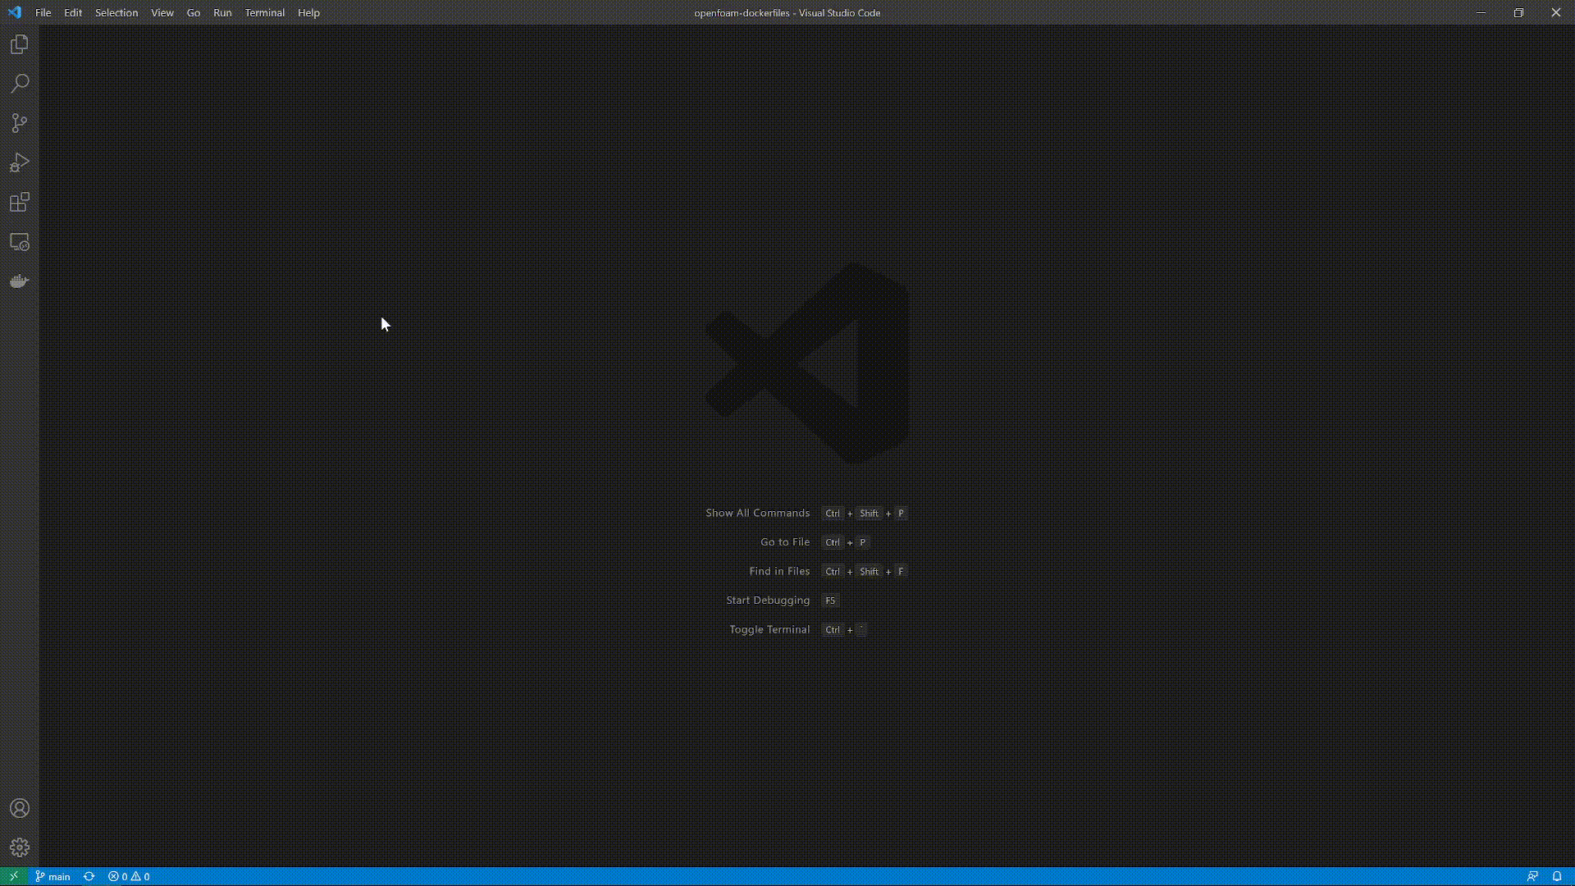Image resolution: width=1575 pixels, height=886 pixels.
Task: Click the Go to File link
Action: click(784, 542)
